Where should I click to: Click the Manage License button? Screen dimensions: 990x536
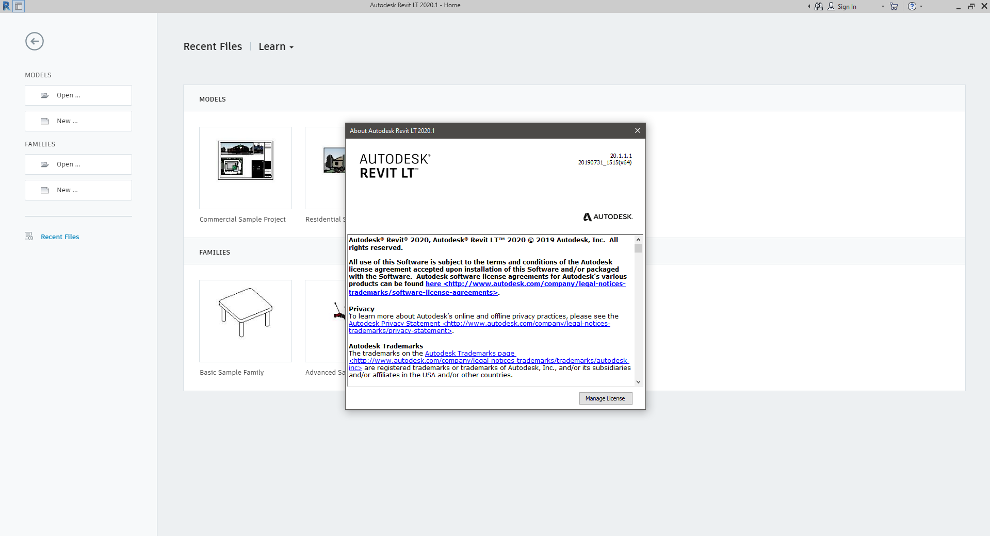click(605, 398)
